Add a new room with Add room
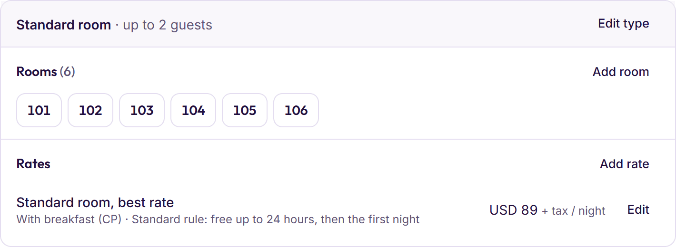 pyautogui.click(x=621, y=72)
